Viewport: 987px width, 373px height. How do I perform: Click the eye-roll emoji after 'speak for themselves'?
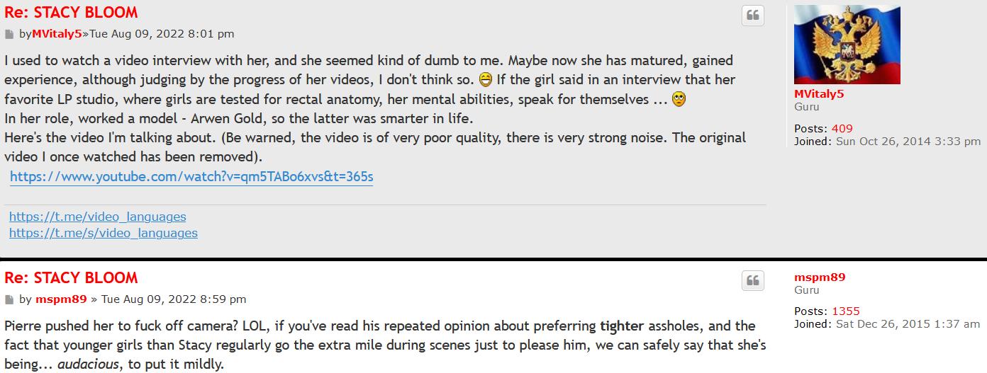click(679, 99)
